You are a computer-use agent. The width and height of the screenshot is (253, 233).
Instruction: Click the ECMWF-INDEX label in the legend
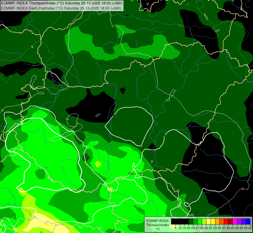coord(158,221)
